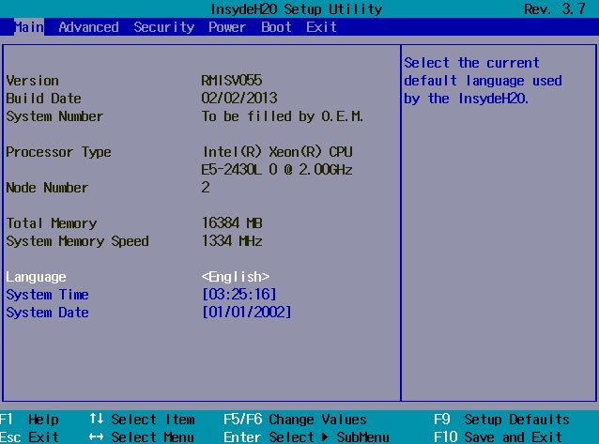The image size is (599, 444).
Task: Click the RMISV055 version value
Action: click(232, 80)
